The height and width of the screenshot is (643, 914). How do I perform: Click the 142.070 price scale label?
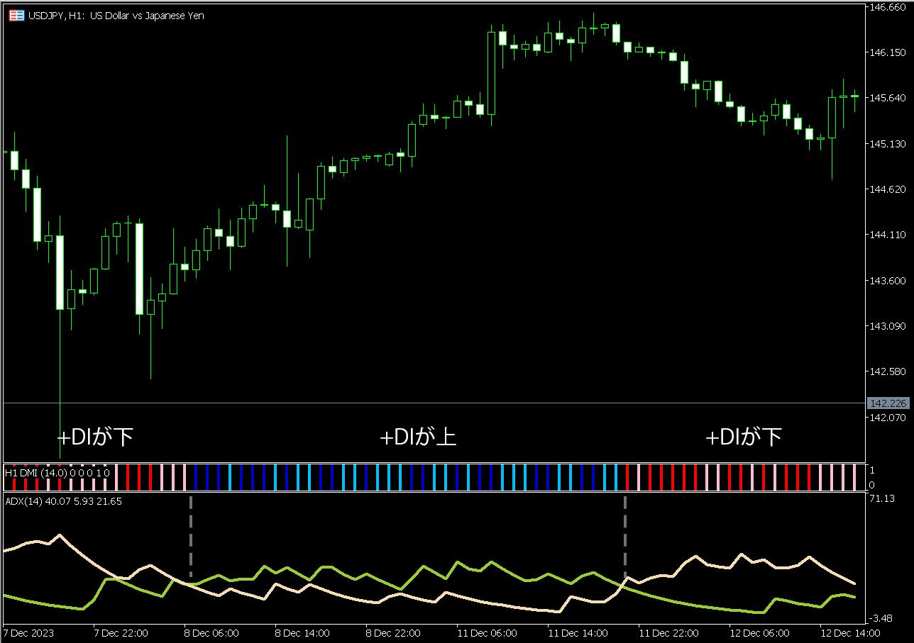tap(888, 418)
